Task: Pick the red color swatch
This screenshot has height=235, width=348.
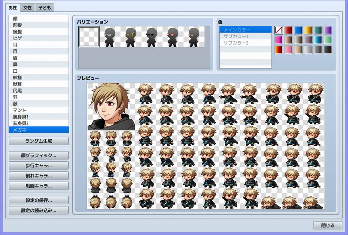Action: pyautogui.click(x=288, y=30)
